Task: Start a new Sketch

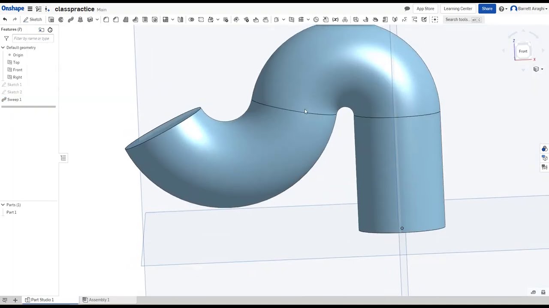Action: (x=33, y=20)
